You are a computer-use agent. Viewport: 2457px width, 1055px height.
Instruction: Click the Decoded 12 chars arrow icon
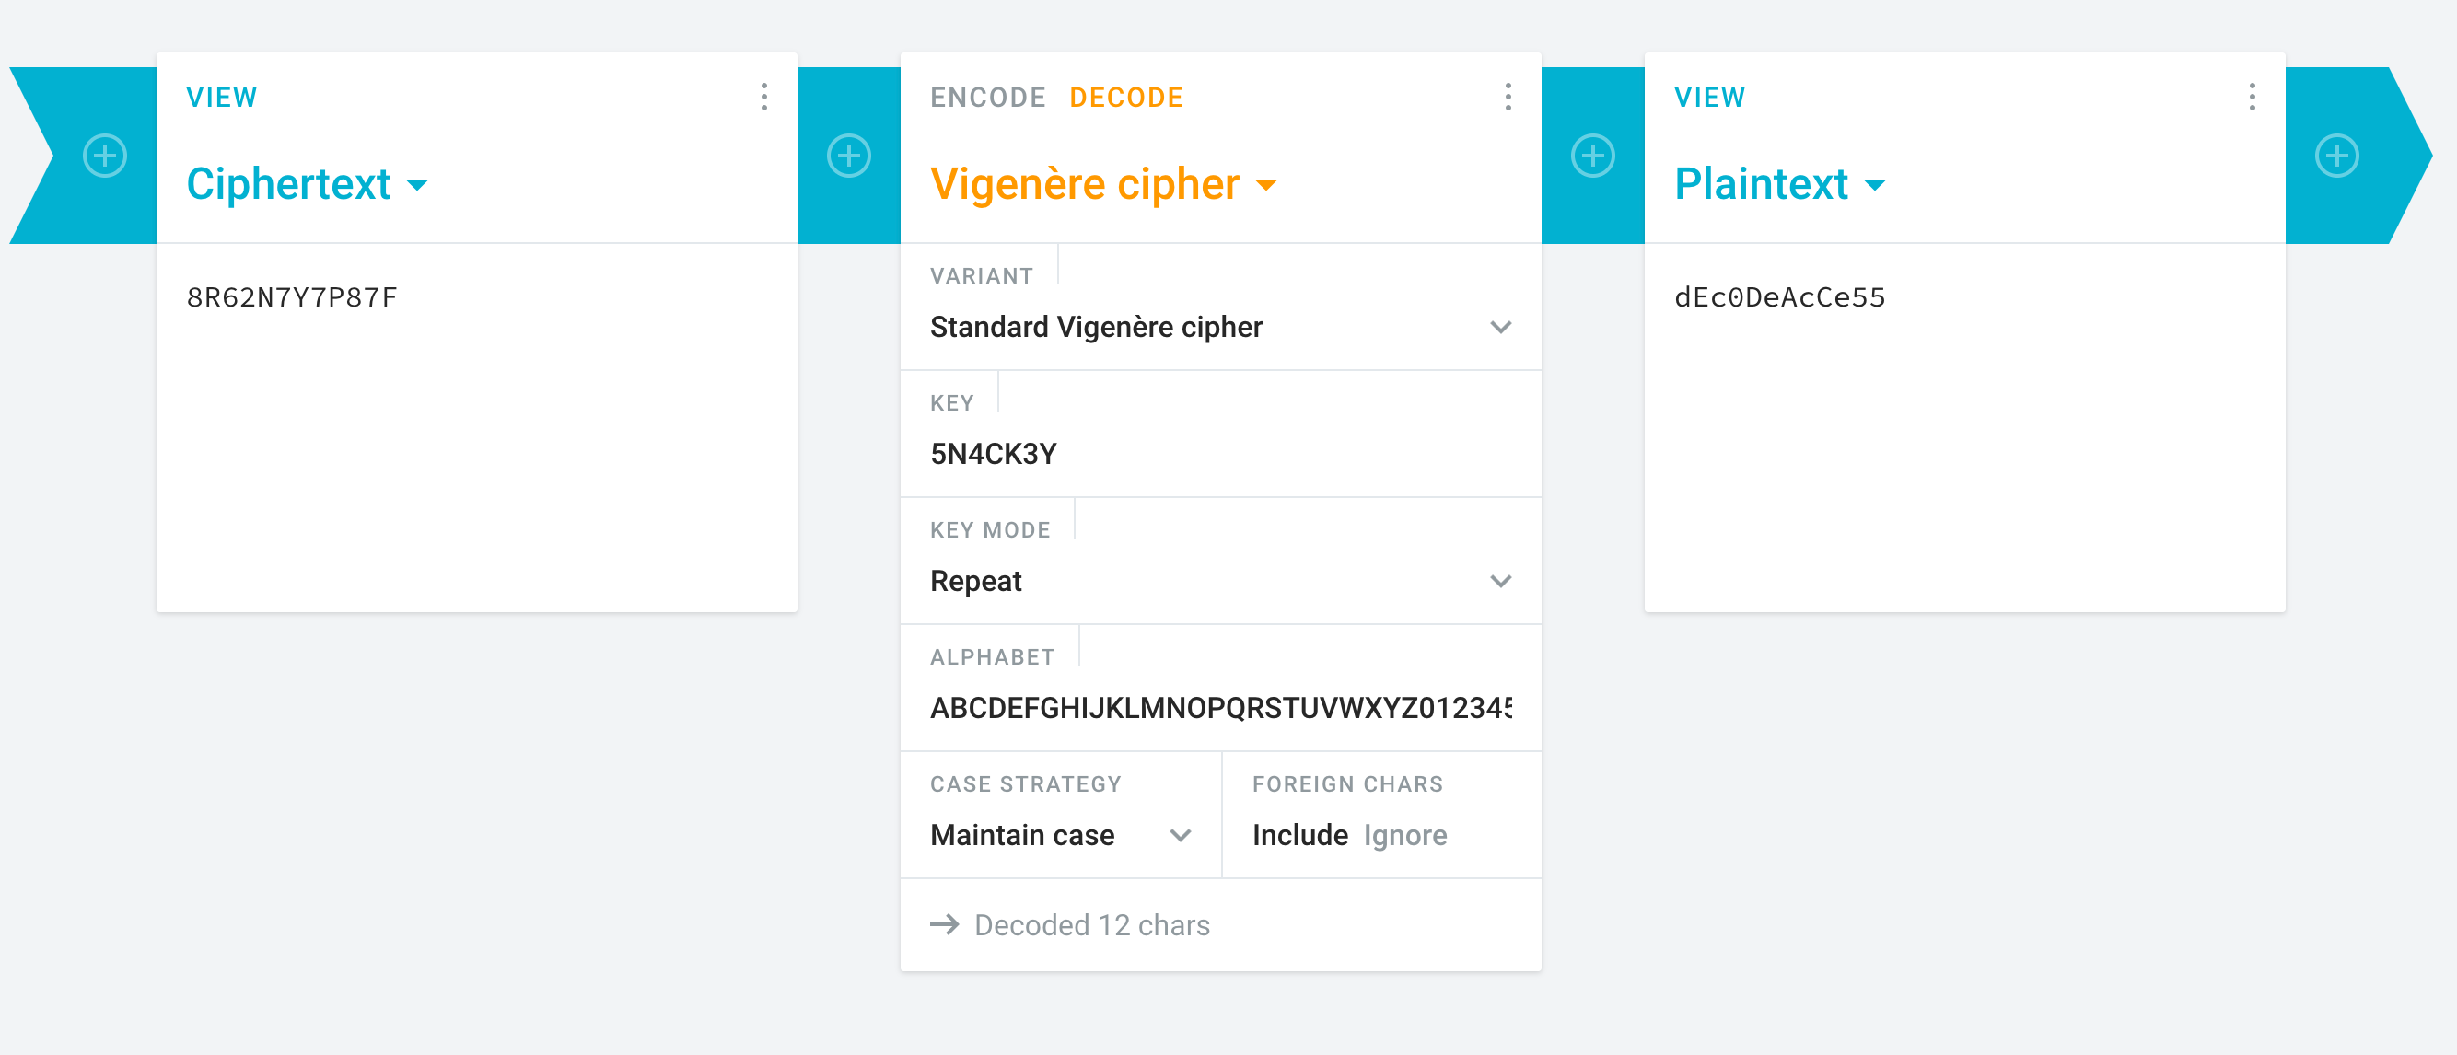[x=944, y=924]
